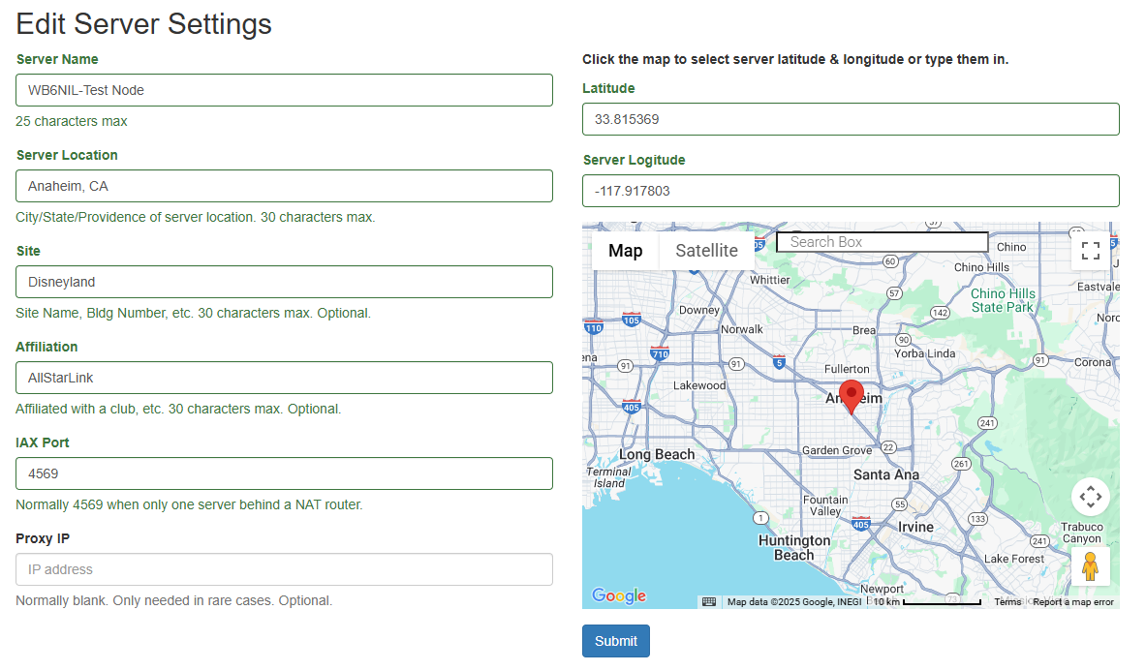Edit the Server Logitude value field
The image size is (1146, 671).
(851, 191)
